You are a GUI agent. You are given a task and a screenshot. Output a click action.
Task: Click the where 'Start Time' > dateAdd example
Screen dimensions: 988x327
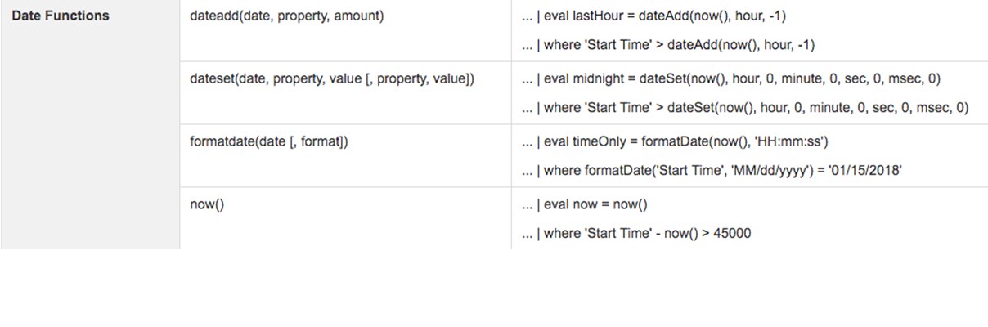point(667,45)
